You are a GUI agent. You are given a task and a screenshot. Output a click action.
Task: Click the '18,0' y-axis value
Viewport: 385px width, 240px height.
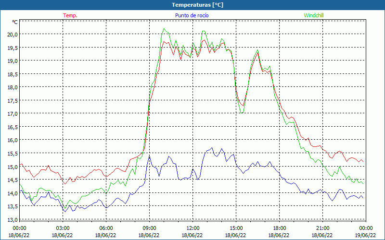coord(13,87)
